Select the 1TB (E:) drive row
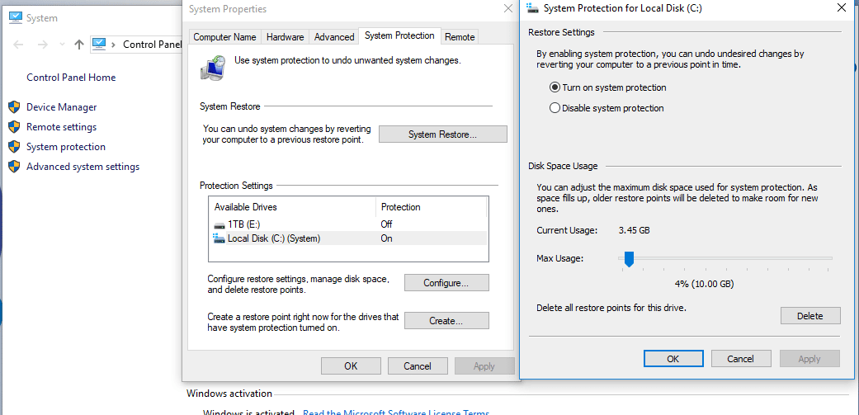Image resolution: width=859 pixels, height=415 pixels. (348, 224)
